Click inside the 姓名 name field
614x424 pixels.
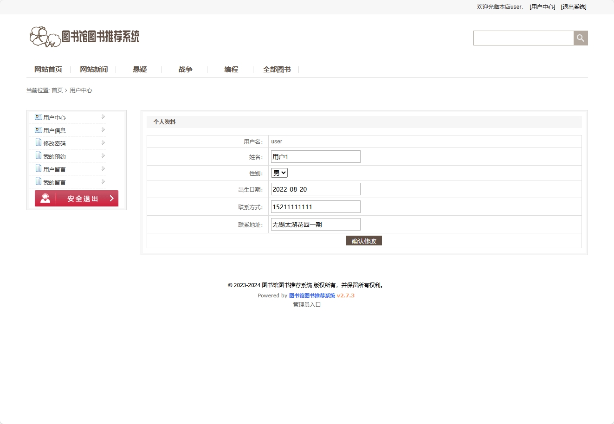(315, 156)
